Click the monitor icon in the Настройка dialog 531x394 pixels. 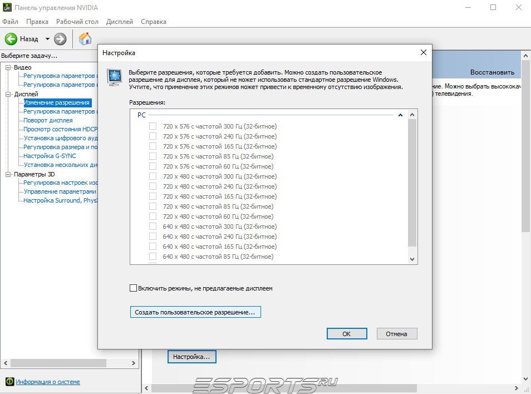pos(115,77)
